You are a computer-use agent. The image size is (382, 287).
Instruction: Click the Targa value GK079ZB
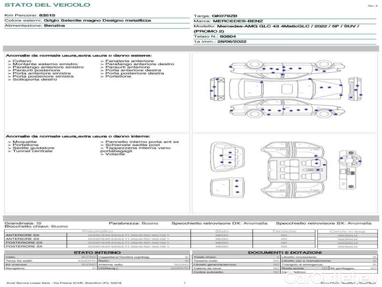(x=224, y=16)
